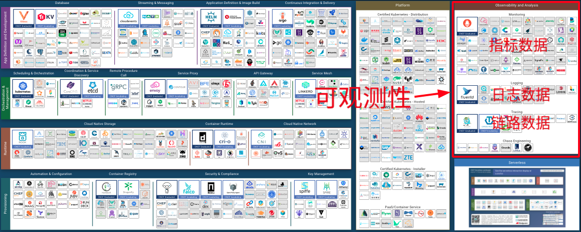Open the TiKV incubating project card
Screen dimensions: 581x232
point(46,18)
